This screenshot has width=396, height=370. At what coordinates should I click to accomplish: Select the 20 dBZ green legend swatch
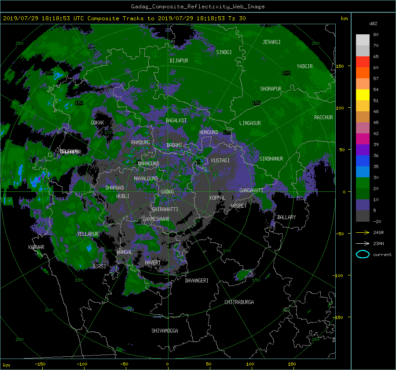363,194
